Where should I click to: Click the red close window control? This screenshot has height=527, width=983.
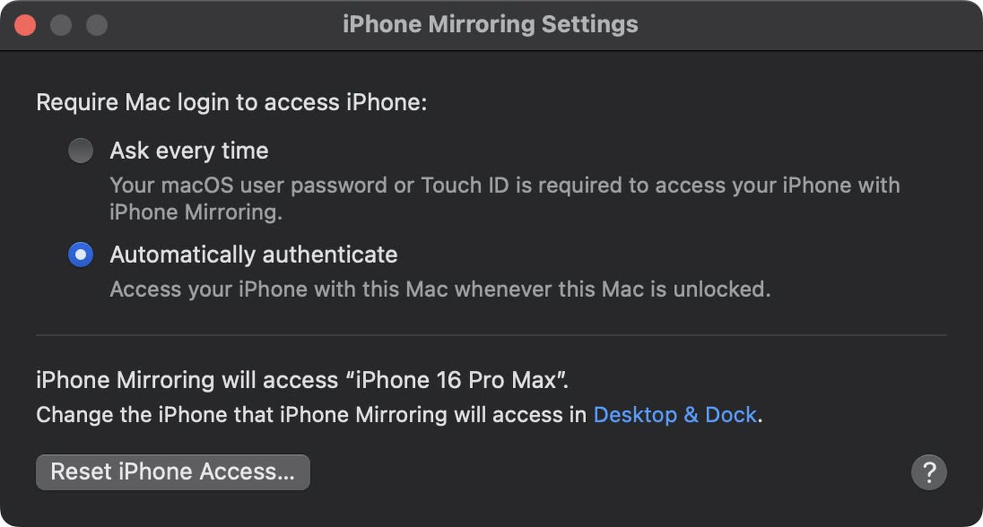click(x=24, y=25)
